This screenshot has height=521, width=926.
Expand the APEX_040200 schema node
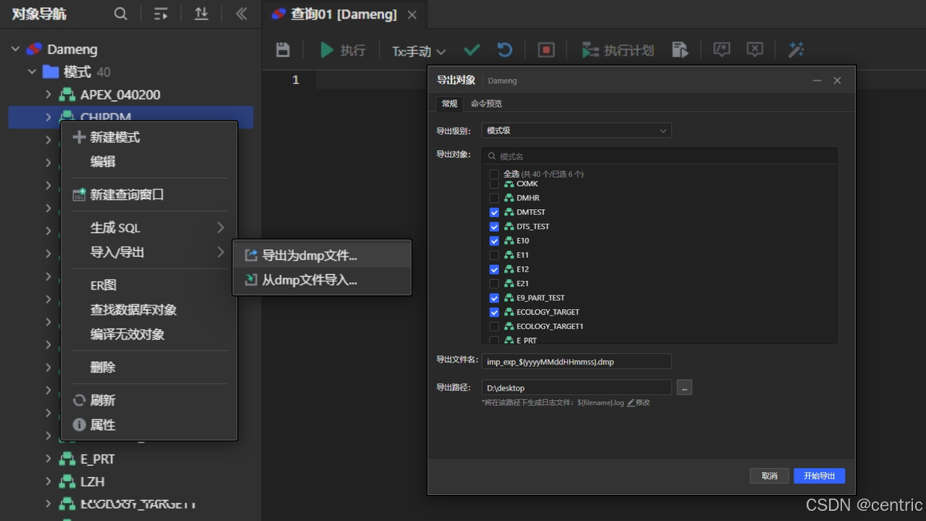coord(48,94)
